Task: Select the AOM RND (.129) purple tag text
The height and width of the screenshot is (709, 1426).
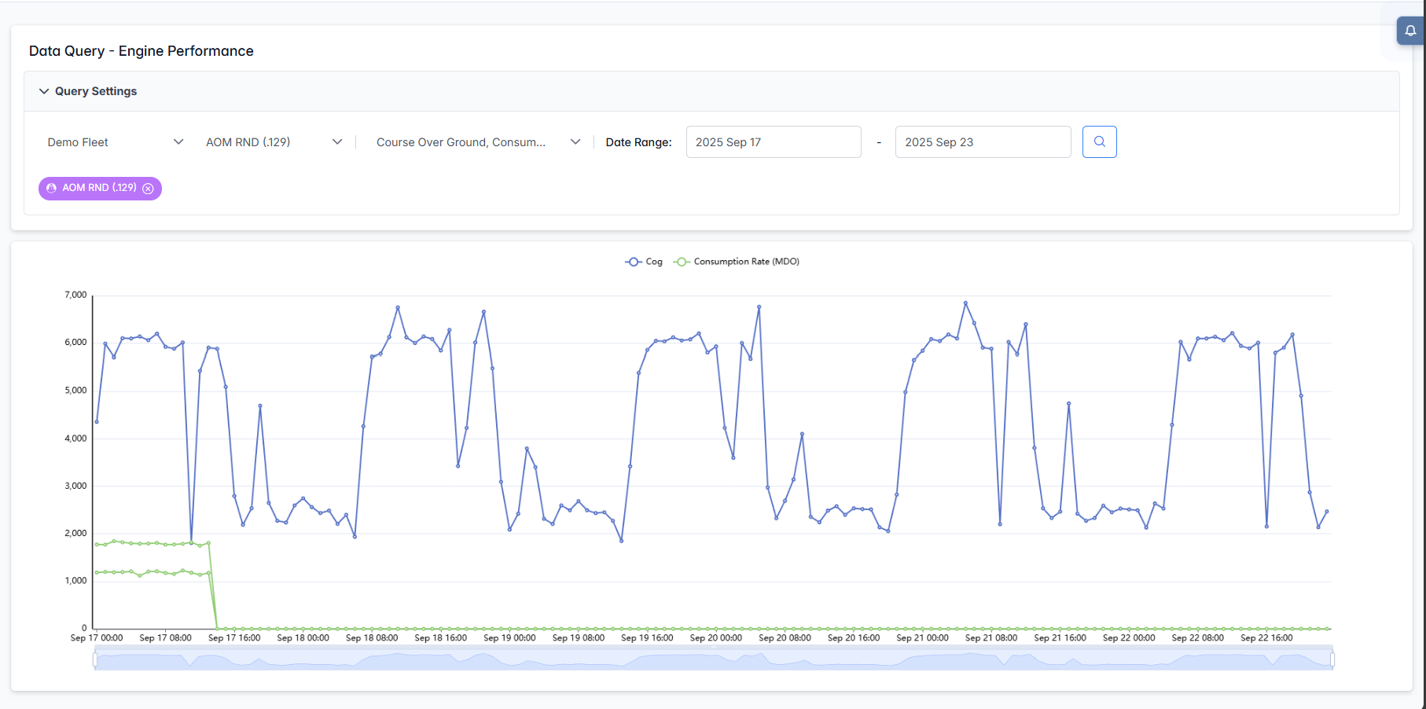Action: (x=99, y=188)
